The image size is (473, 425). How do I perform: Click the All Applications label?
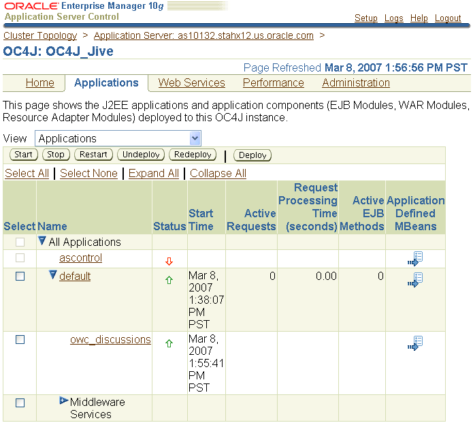coord(85,242)
